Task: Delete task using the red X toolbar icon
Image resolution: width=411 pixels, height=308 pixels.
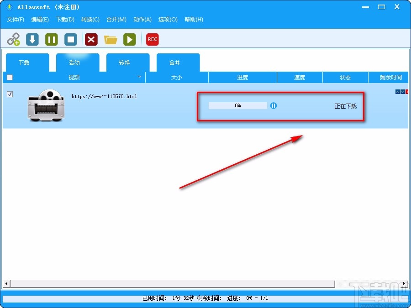Action: tap(91, 40)
